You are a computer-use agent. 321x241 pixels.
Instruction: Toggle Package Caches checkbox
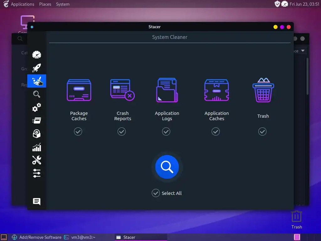coord(78,131)
